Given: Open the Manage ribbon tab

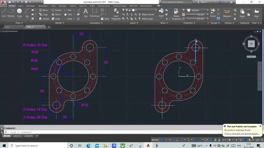Looking at the screenshot, I should pos(62,6).
